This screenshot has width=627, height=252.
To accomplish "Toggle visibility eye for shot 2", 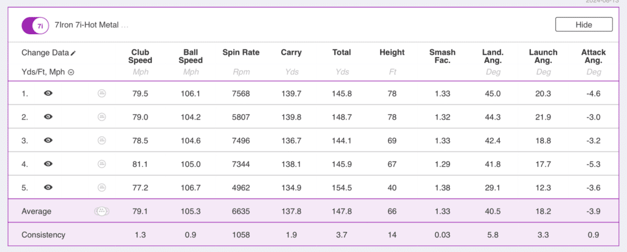I will point(48,117).
